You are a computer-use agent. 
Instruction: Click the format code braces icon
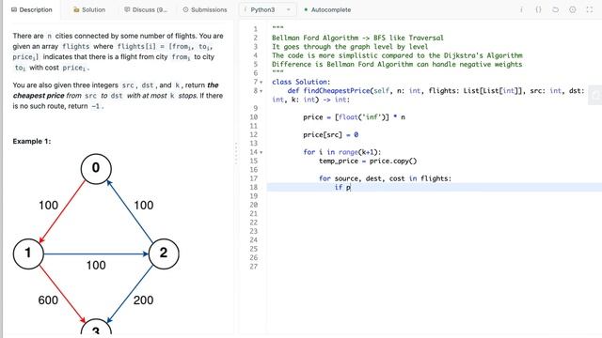(538, 9)
